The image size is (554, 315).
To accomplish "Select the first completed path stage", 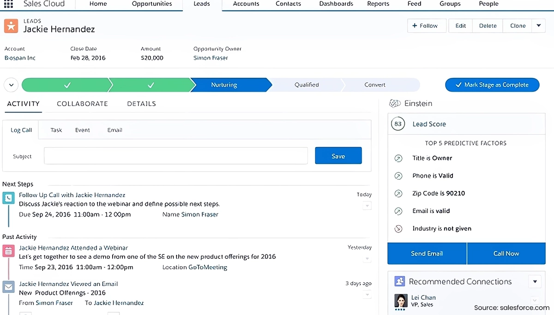I will point(66,85).
